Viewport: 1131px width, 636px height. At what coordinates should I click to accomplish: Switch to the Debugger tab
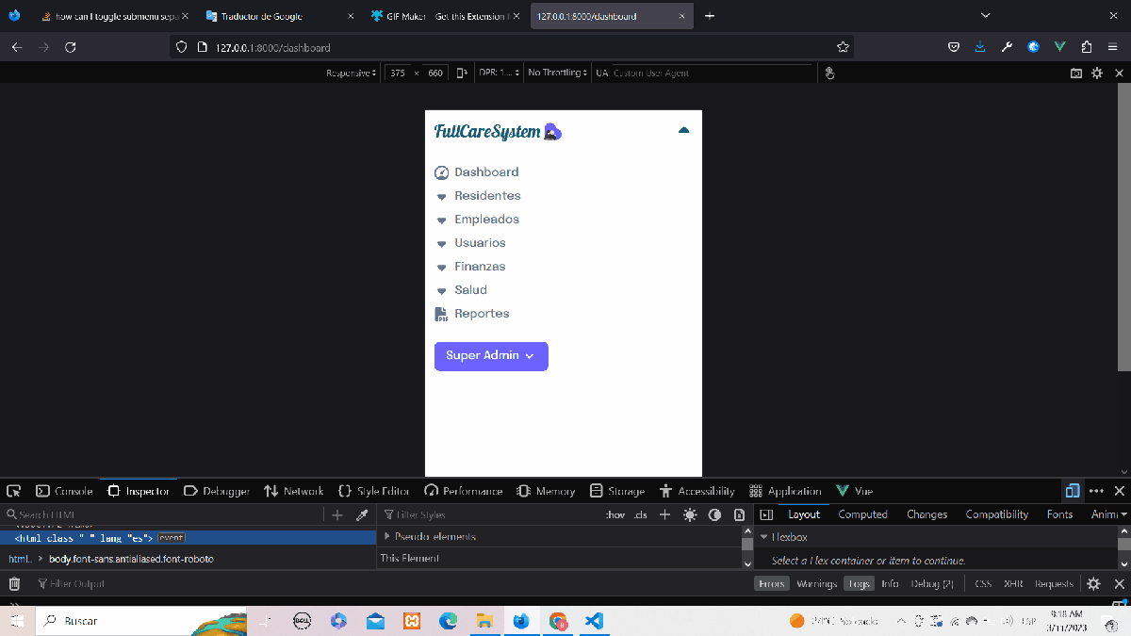pos(217,491)
